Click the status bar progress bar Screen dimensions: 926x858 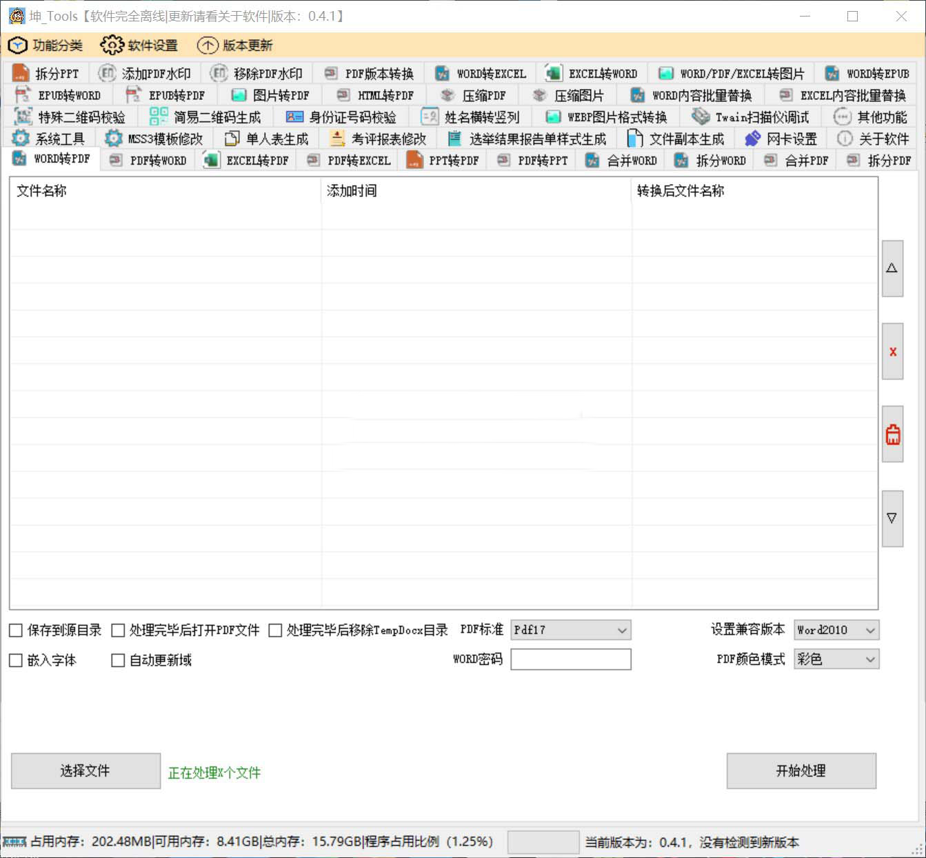pyautogui.click(x=543, y=842)
